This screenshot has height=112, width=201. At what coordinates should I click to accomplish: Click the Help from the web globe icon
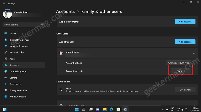tap(61, 105)
